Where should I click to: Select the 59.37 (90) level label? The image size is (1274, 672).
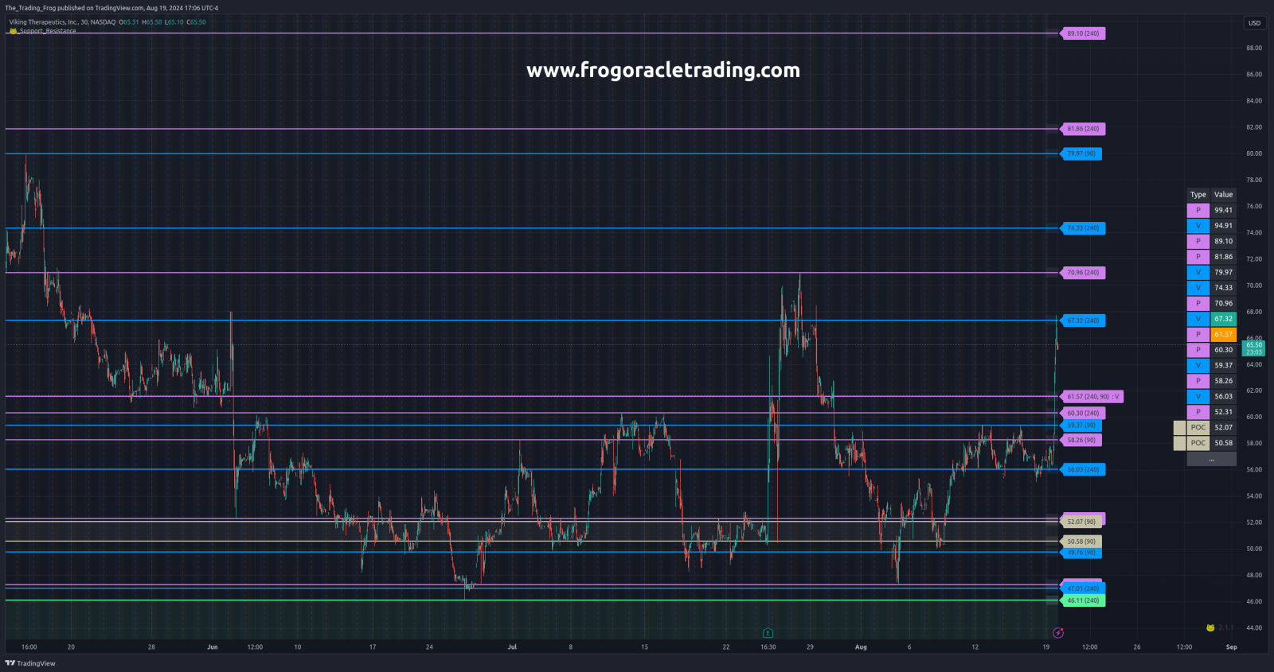1081,425
